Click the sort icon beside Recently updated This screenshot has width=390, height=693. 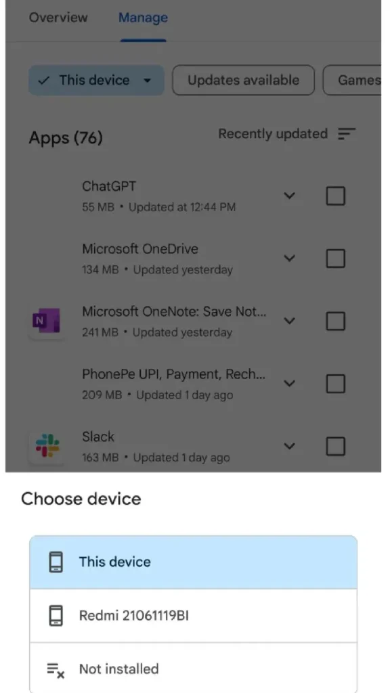tap(346, 133)
